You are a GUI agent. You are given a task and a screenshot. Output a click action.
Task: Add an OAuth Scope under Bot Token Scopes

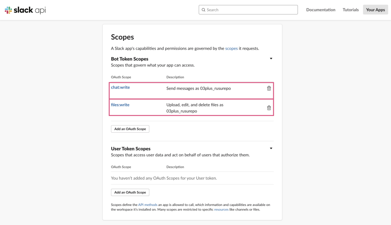tap(130, 129)
